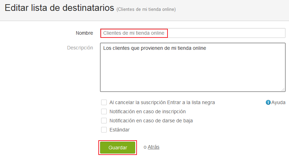Click the Descripción field label
This screenshot has width=289, height=156.
pos(80,48)
